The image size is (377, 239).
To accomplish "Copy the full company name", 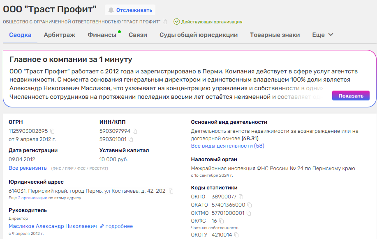I will 165,22.
